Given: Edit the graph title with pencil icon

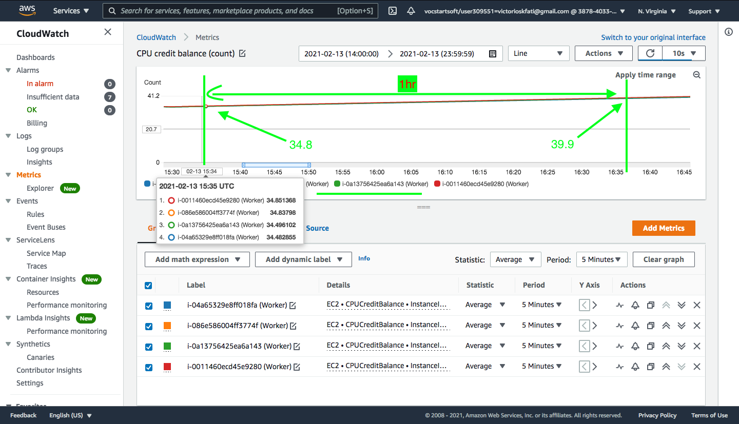Looking at the screenshot, I should (242, 53).
